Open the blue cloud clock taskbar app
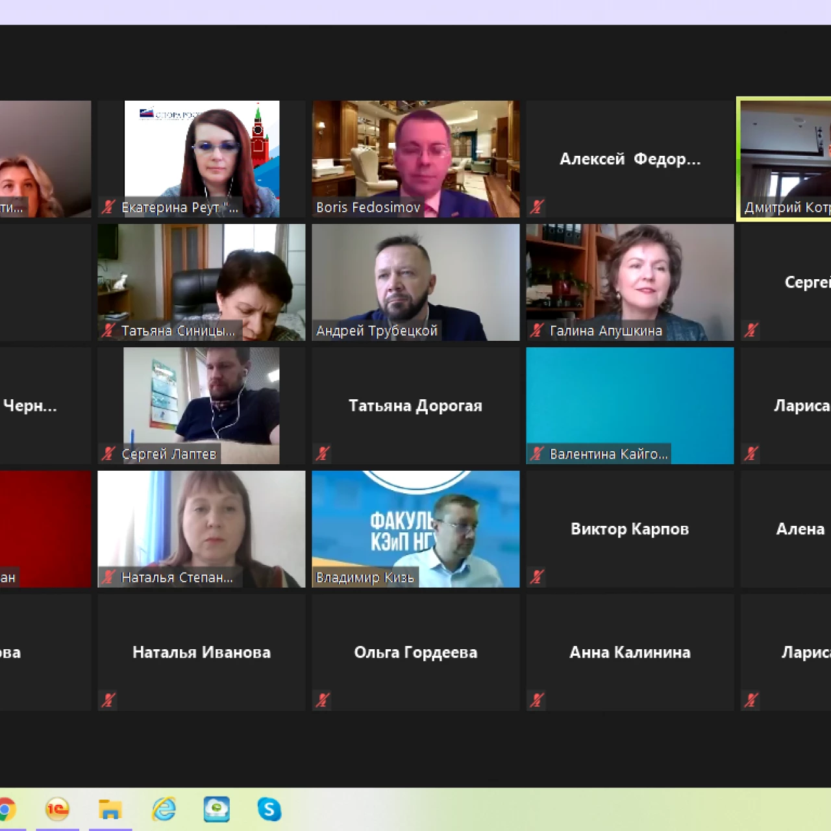The height and width of the screenshot is (831, 831). pos(216,810)
